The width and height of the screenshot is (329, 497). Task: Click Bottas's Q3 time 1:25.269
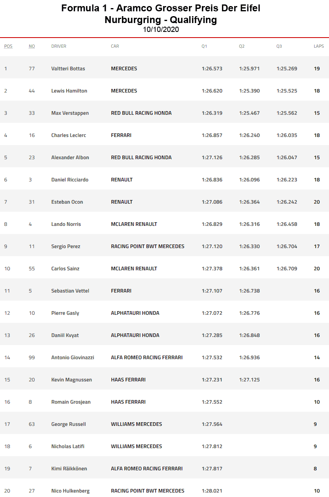pos(287,69)
